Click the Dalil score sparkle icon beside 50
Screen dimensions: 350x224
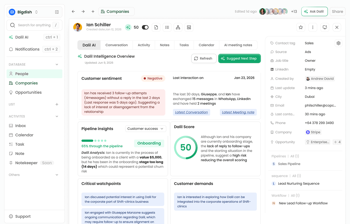pyautogui.click(x=128, y=27)
